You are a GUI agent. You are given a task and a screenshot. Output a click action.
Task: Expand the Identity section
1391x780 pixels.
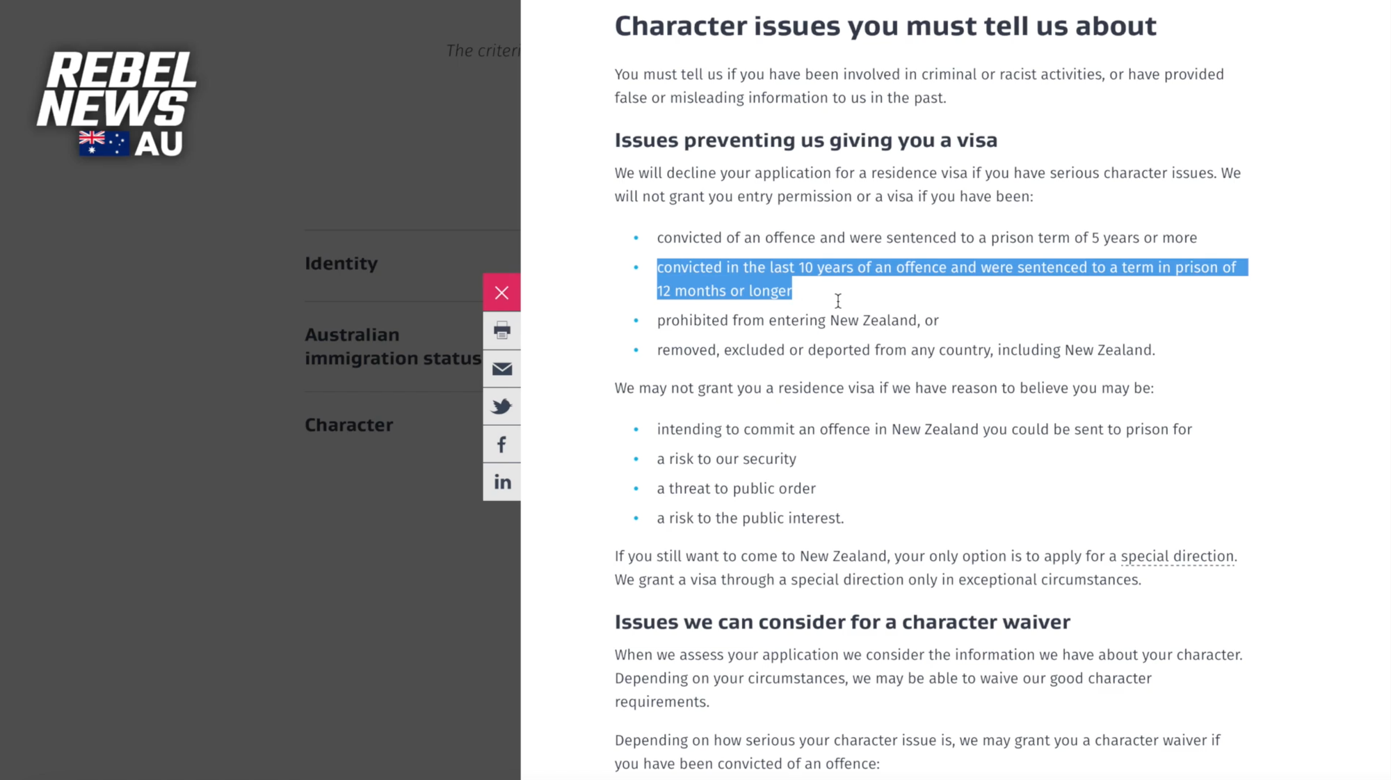click(x=341, y=264)
